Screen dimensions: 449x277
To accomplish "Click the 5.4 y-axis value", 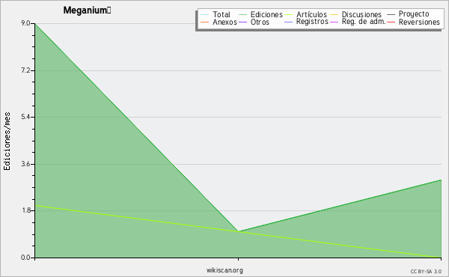I will [x=25, y=117].
